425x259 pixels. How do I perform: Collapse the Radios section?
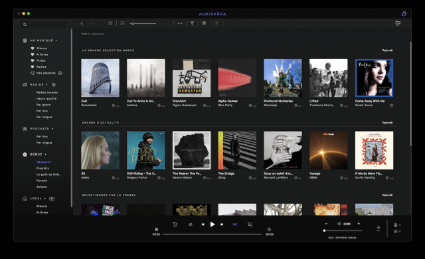point(47,85)
